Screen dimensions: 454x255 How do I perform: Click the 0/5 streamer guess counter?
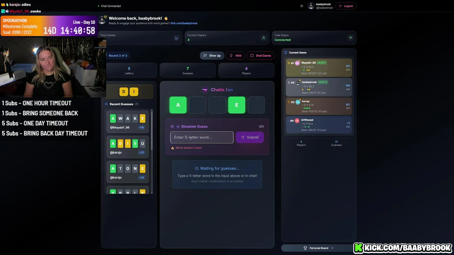[x=261, y=126]
